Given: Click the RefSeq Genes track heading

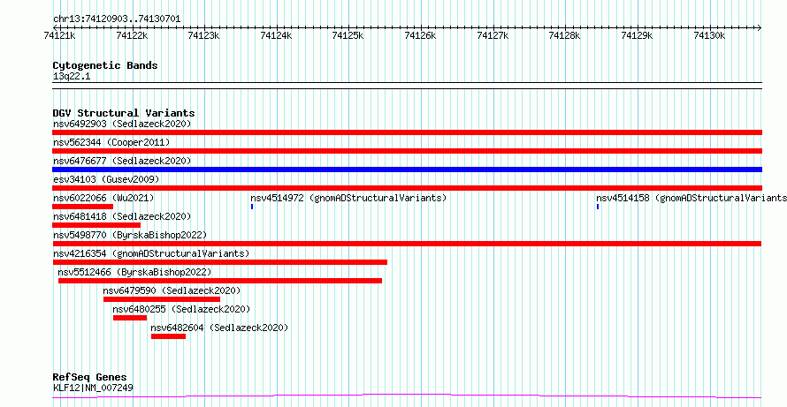Looking at the screenshot, I should coord(90,377).
